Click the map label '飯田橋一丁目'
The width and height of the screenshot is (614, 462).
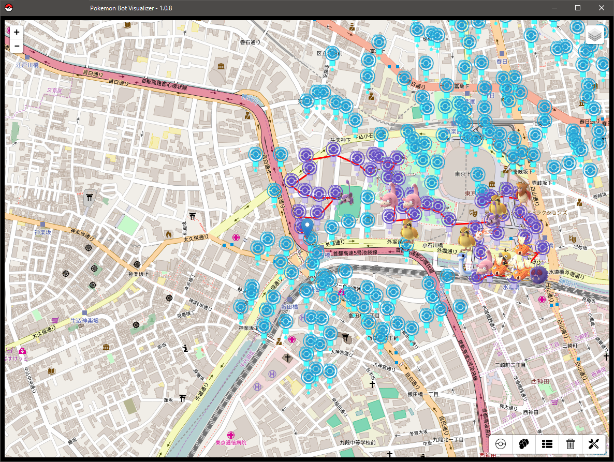pos(423,394)
